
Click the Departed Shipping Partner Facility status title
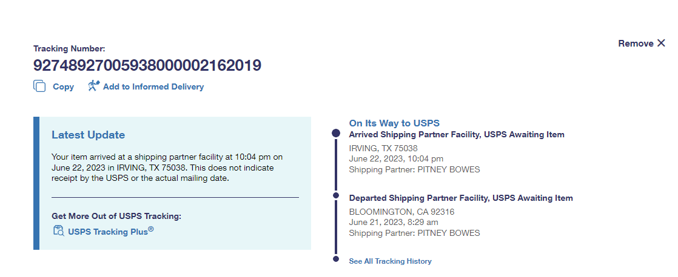click(x=461, y=198)
